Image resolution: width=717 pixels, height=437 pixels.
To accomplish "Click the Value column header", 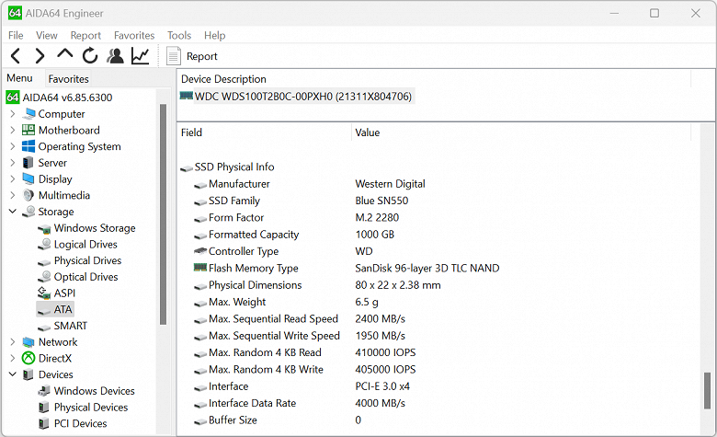I will coord(368,132).
